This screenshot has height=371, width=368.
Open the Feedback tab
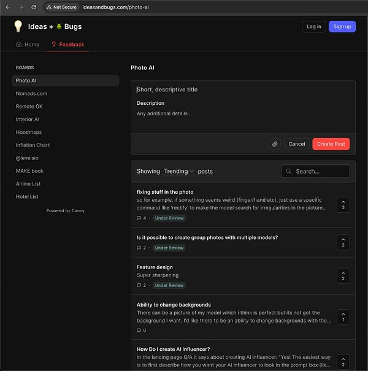point(67,45)
